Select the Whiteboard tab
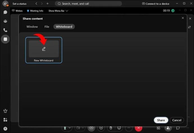The height and width of the screenshot is (133, 194). point(64,27)
